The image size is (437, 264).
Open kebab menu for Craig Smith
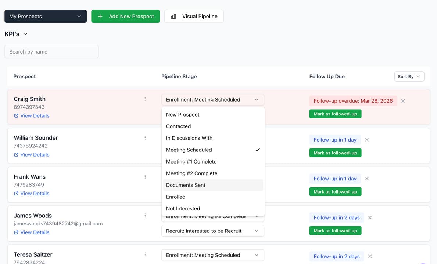(x=145, y=99)
